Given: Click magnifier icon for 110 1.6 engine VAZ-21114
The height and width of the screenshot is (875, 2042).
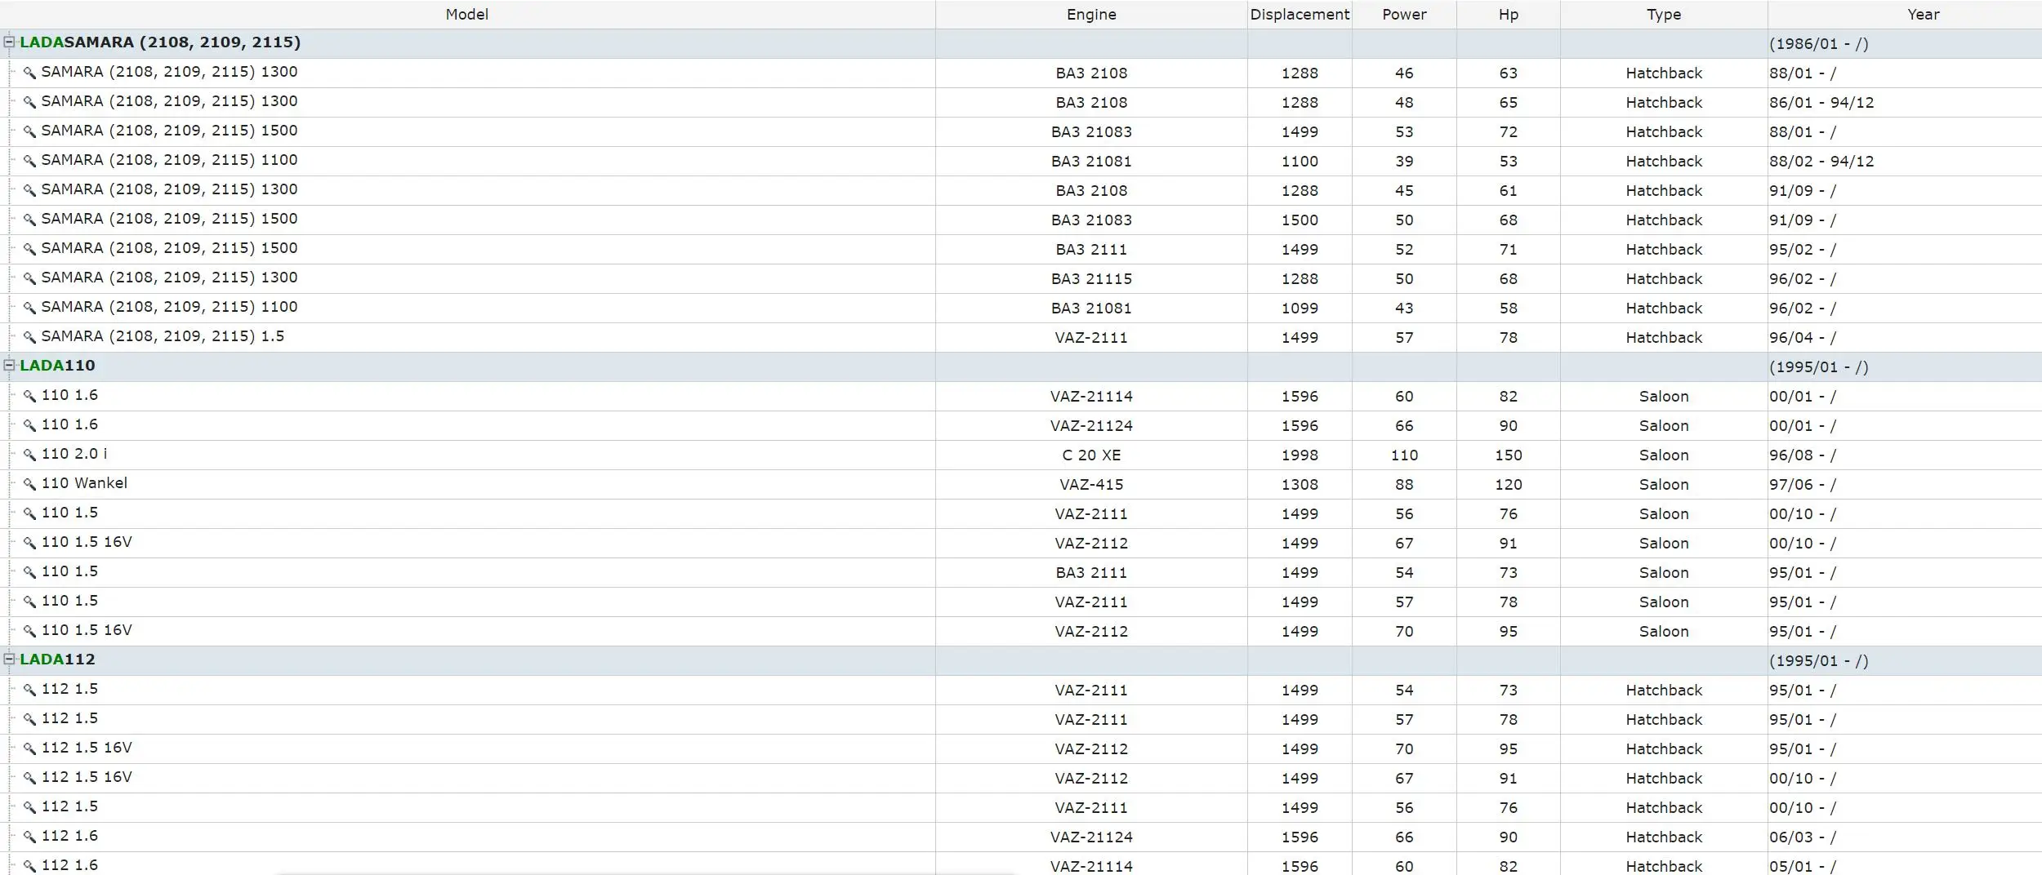Looking at the screenshot, I should 29,396.
